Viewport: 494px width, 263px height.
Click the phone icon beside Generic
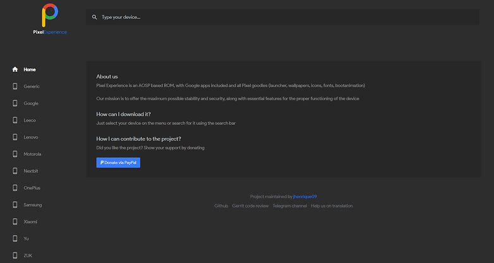click(x=15, y=86)
